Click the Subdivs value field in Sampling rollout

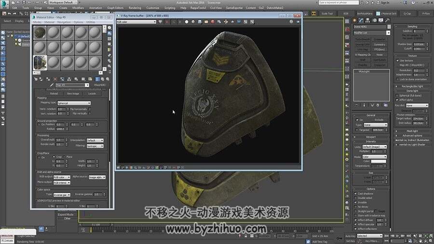[419, 31]
